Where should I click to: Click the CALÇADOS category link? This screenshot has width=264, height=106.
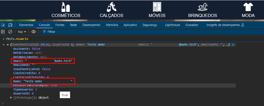click(111, 16)
